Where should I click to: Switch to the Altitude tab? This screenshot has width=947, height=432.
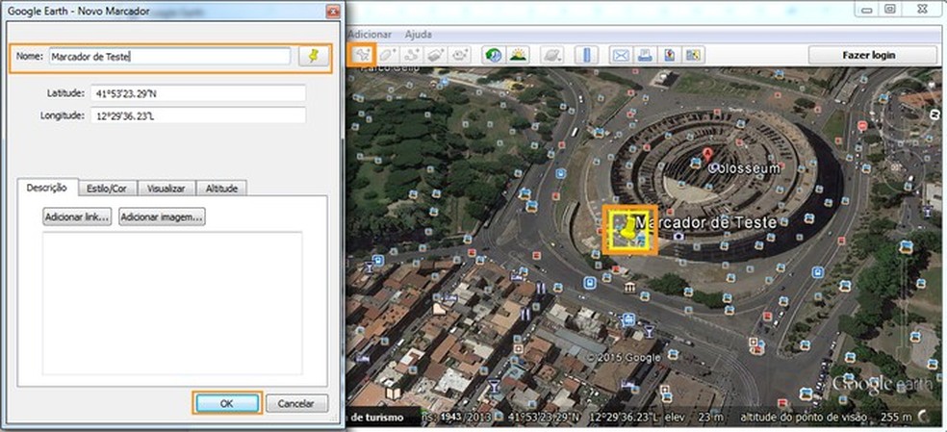221,189
